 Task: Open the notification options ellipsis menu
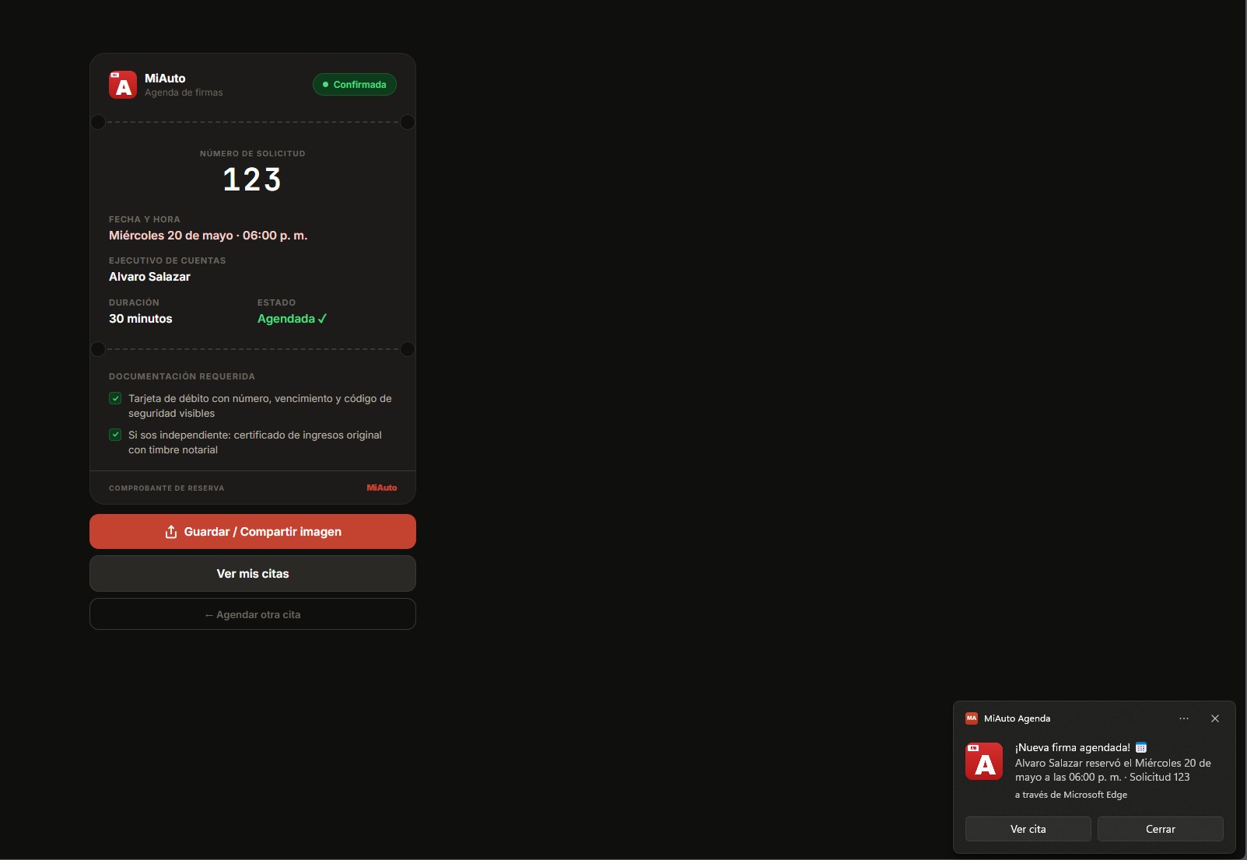(1184, 718)
